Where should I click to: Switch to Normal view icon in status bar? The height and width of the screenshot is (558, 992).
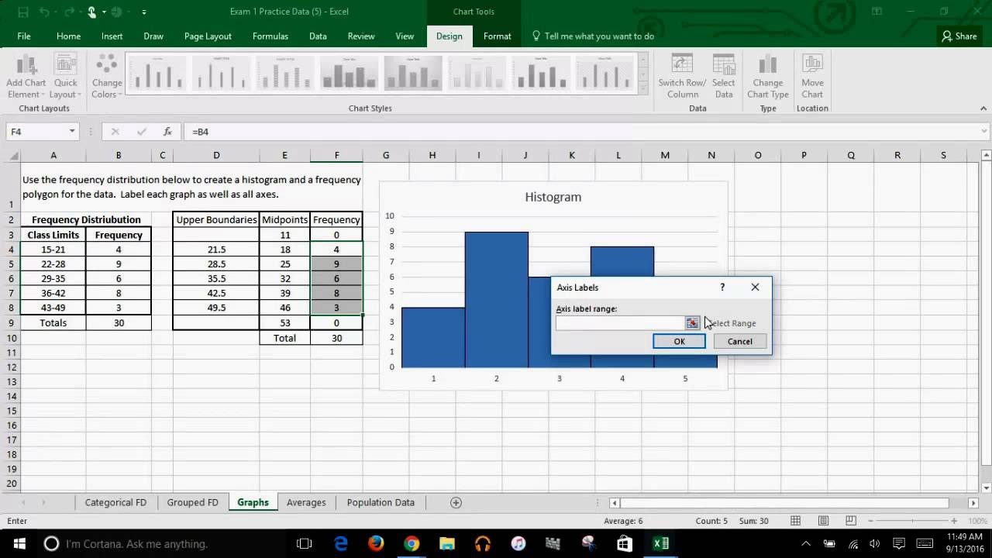pos(797,521)
